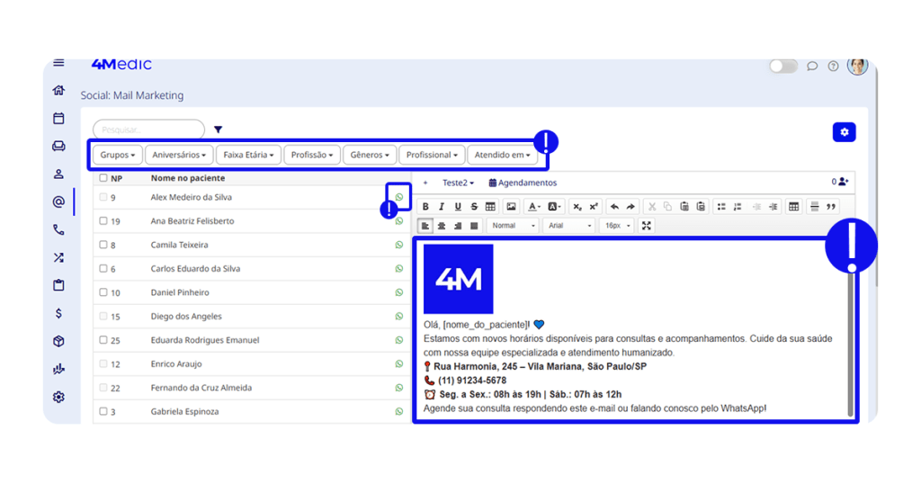The image size is (921, 484).
Task: Open the Atendido em filter menu
Action: click(502, 155)
